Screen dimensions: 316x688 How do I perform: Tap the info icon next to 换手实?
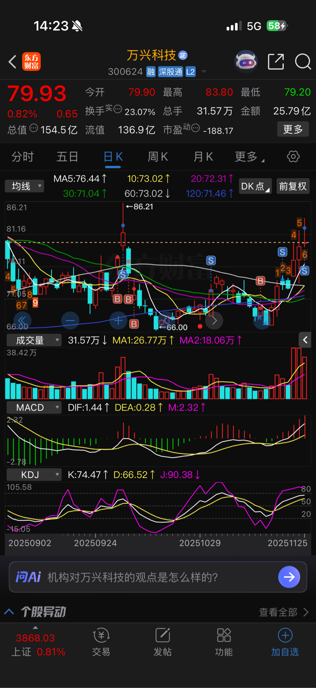[118, 109]
